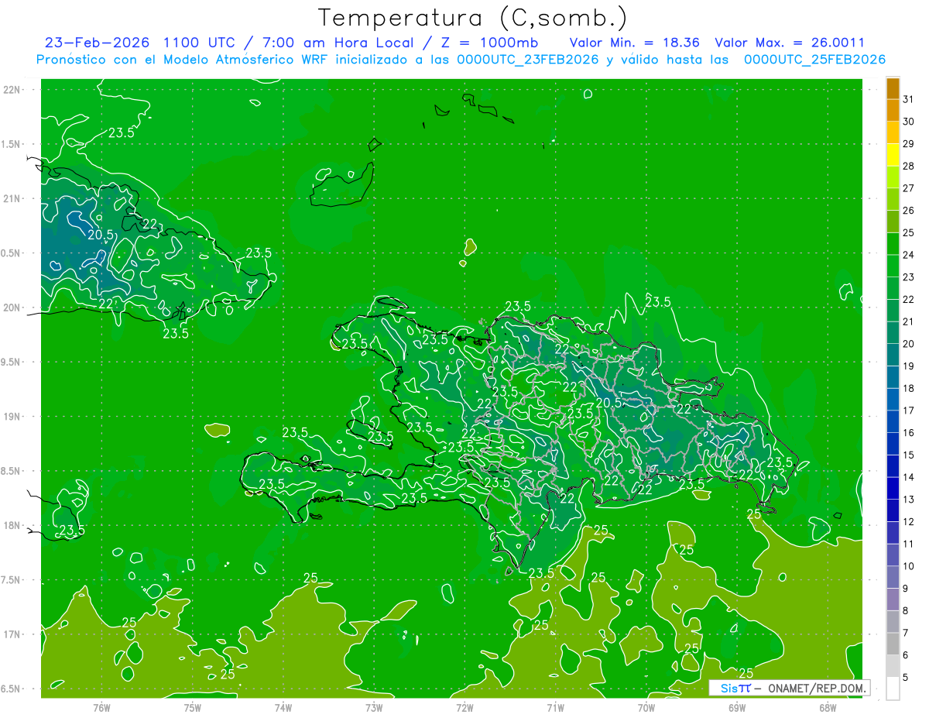Viewport: 929px width, 718px height.
Task: Click the 'ONAMET/REP.DOM.' credit label
Action: click(x=817, y=688)
